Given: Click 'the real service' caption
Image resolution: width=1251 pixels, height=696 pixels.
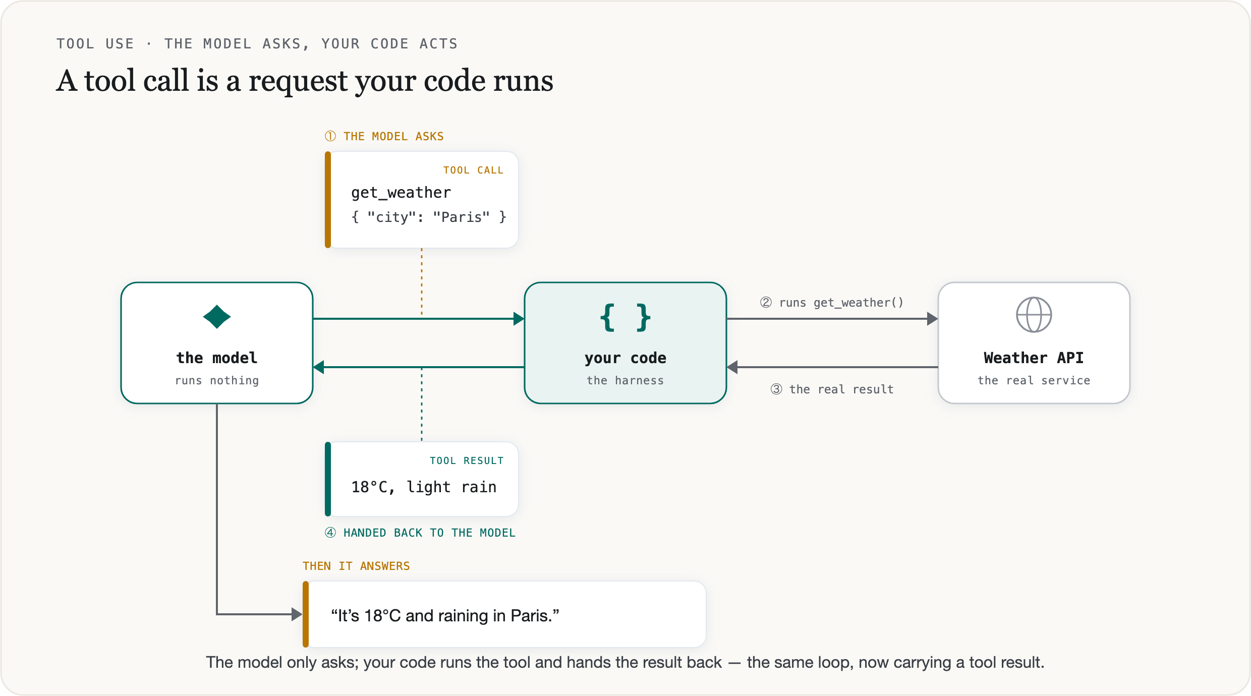Looking at the screenshot, I should tap(1034, 380).
